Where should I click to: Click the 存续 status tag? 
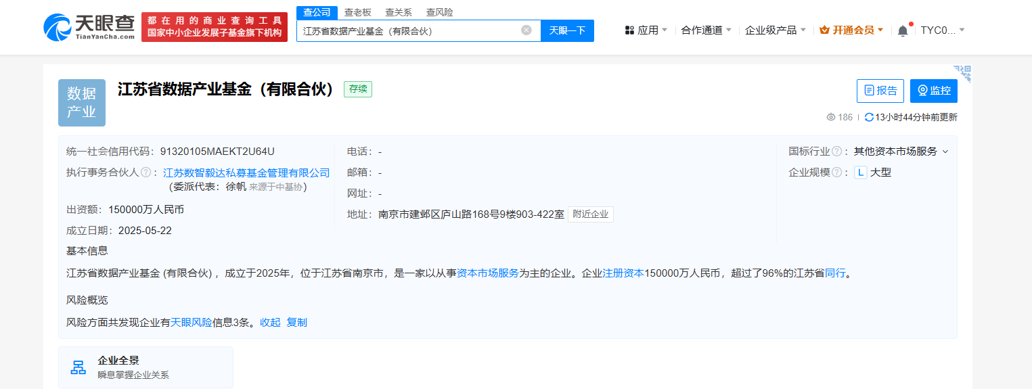pyautogui.click(x=358, y=89)
